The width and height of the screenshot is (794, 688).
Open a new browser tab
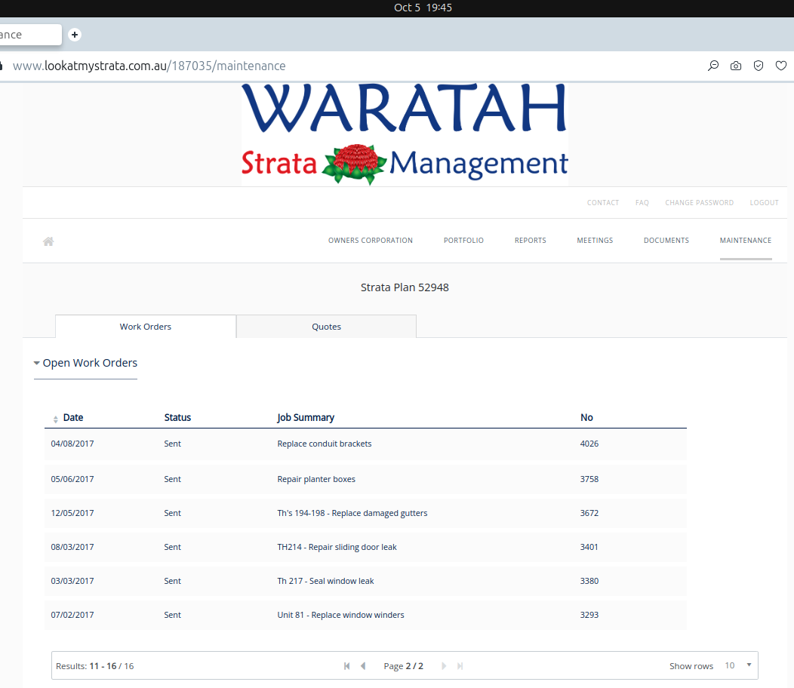(x=75, y=35)
